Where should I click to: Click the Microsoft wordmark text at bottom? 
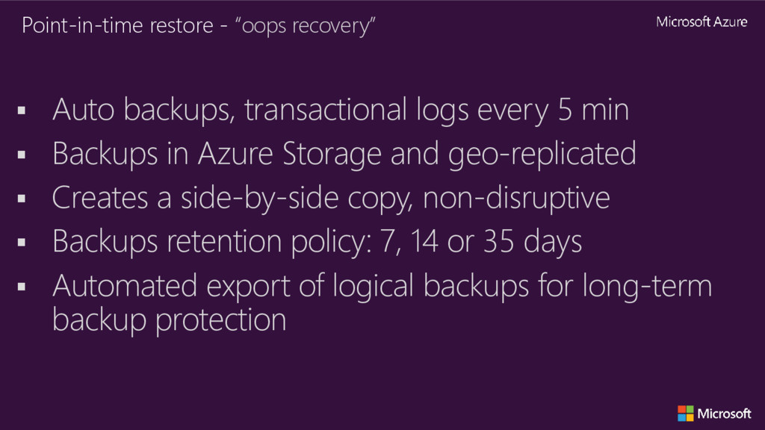pos(724,414)
